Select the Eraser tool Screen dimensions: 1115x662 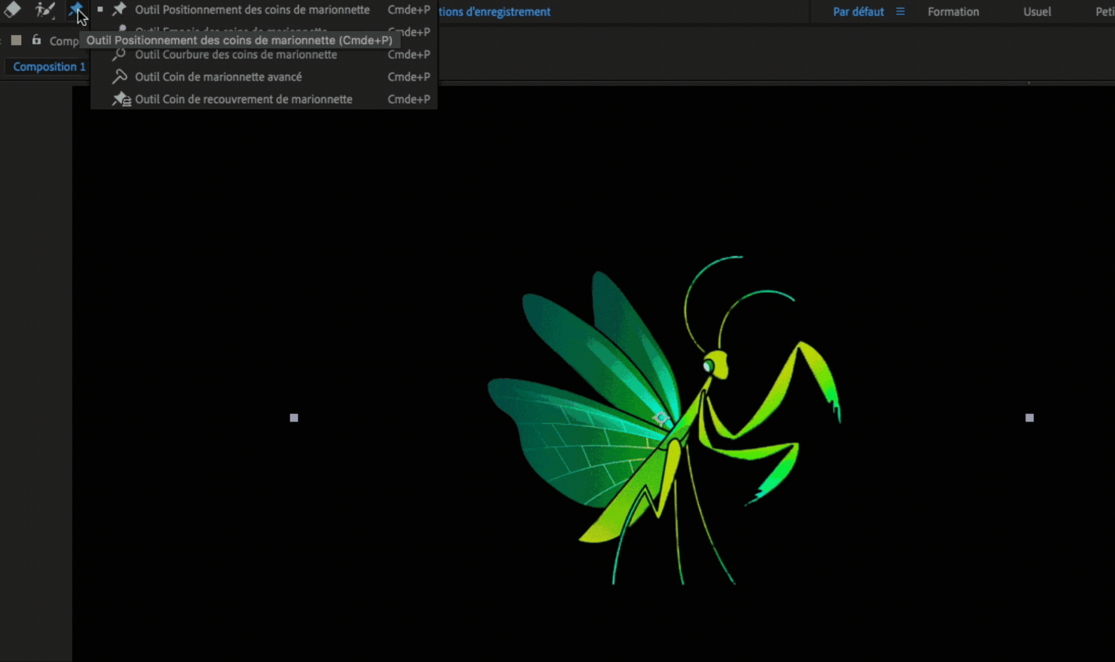pos(12,10)
